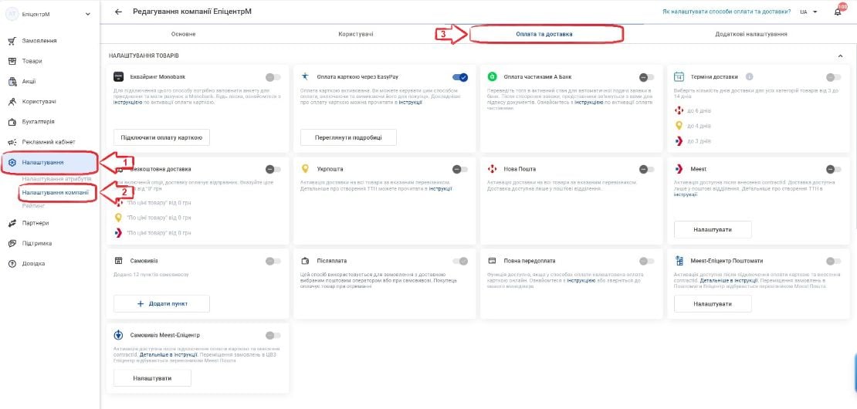Image resolution: width=857 pixels, height=409 pixels.
Task: Click the back arrow next to Редагування компанії
Action: click(x=119, y=12)
